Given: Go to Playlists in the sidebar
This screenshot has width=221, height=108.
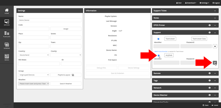Looking at the screenshot, I should [x=7, y=35].
